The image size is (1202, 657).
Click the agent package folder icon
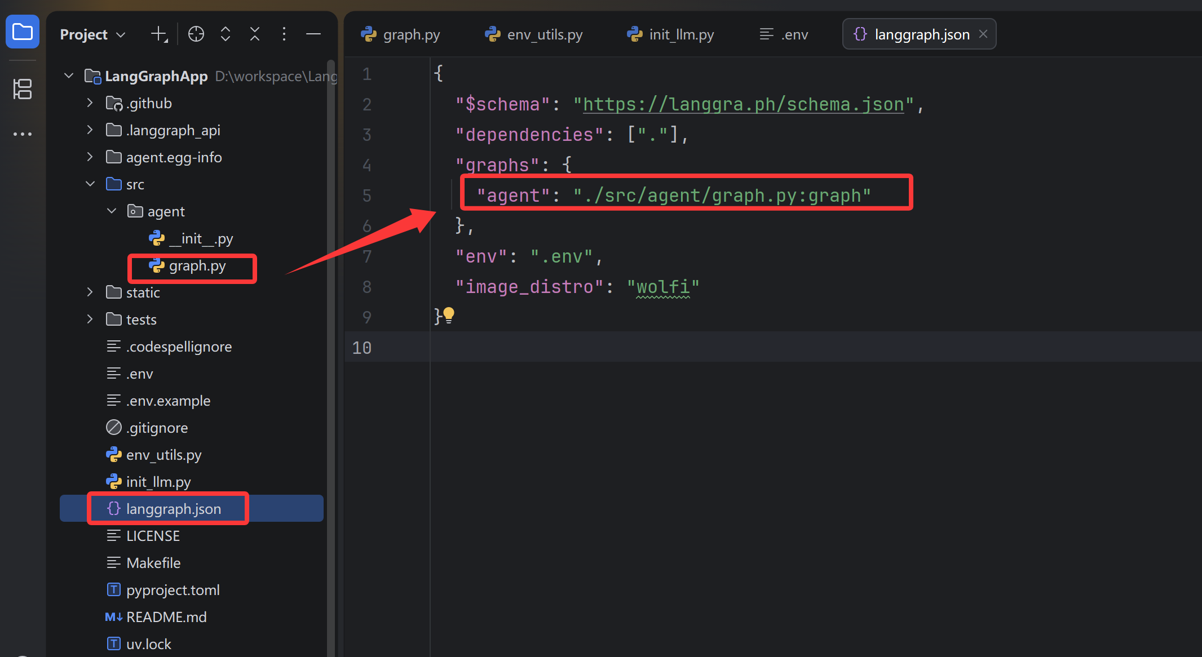click(x=135, y=211)
